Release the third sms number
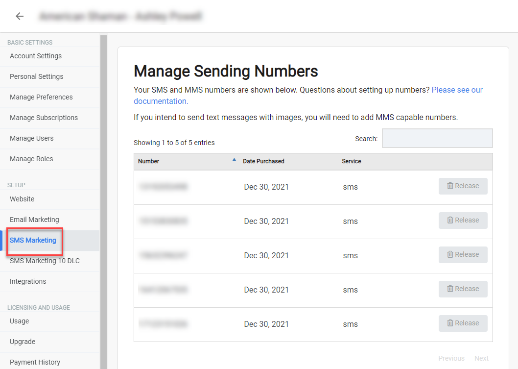 463,255
